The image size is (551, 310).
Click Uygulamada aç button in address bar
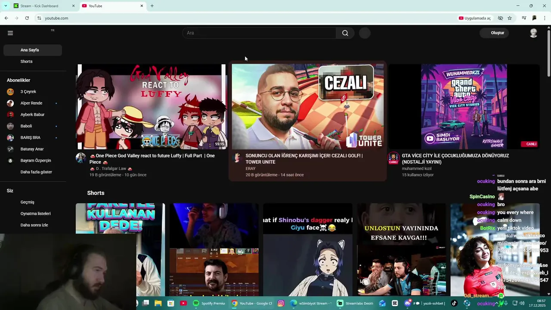coord(475,18)
